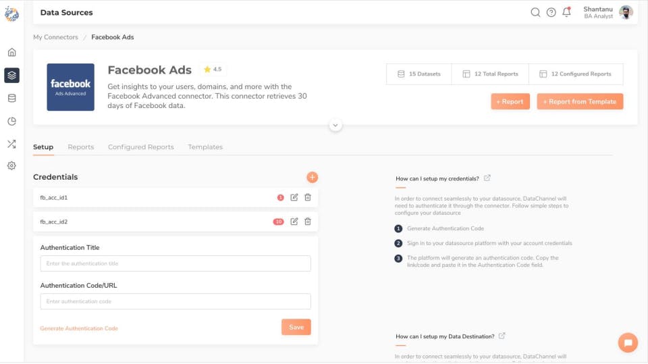
Task: Click Generate Authentication Code link
Action: (x=79, y=328)
